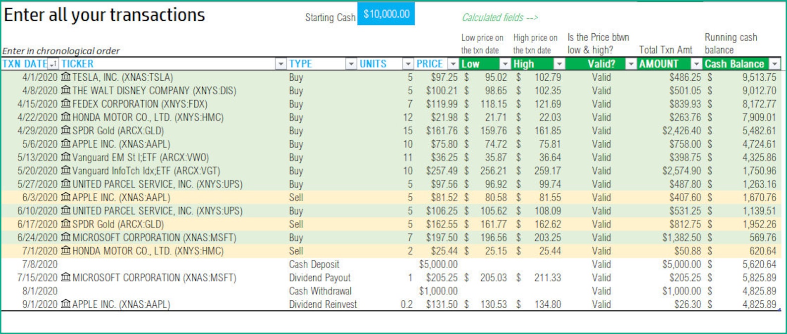Select the "Cash Withdrawal" type cell
Screen dimensions: 787x334
click(x=320, y=291)
